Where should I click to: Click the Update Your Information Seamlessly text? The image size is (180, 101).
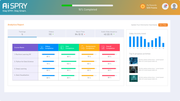click(x=144, y=25)
